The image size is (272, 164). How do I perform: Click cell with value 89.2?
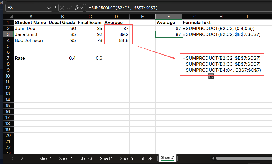116,34
